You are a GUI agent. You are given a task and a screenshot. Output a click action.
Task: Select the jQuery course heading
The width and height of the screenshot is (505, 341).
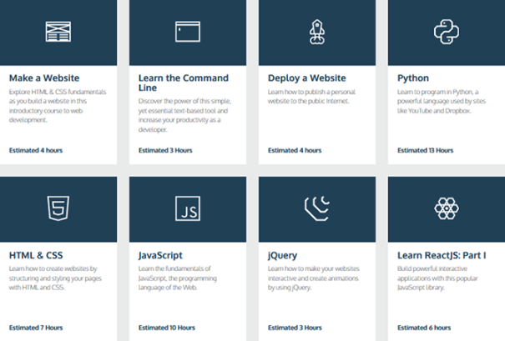pyautogui.click(x=282, y=255)
